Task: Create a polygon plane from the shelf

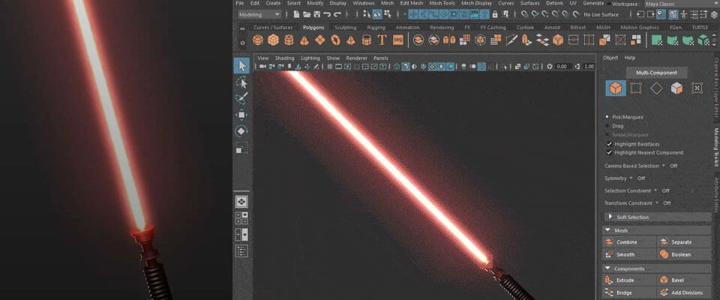Action: pos(320,40)
